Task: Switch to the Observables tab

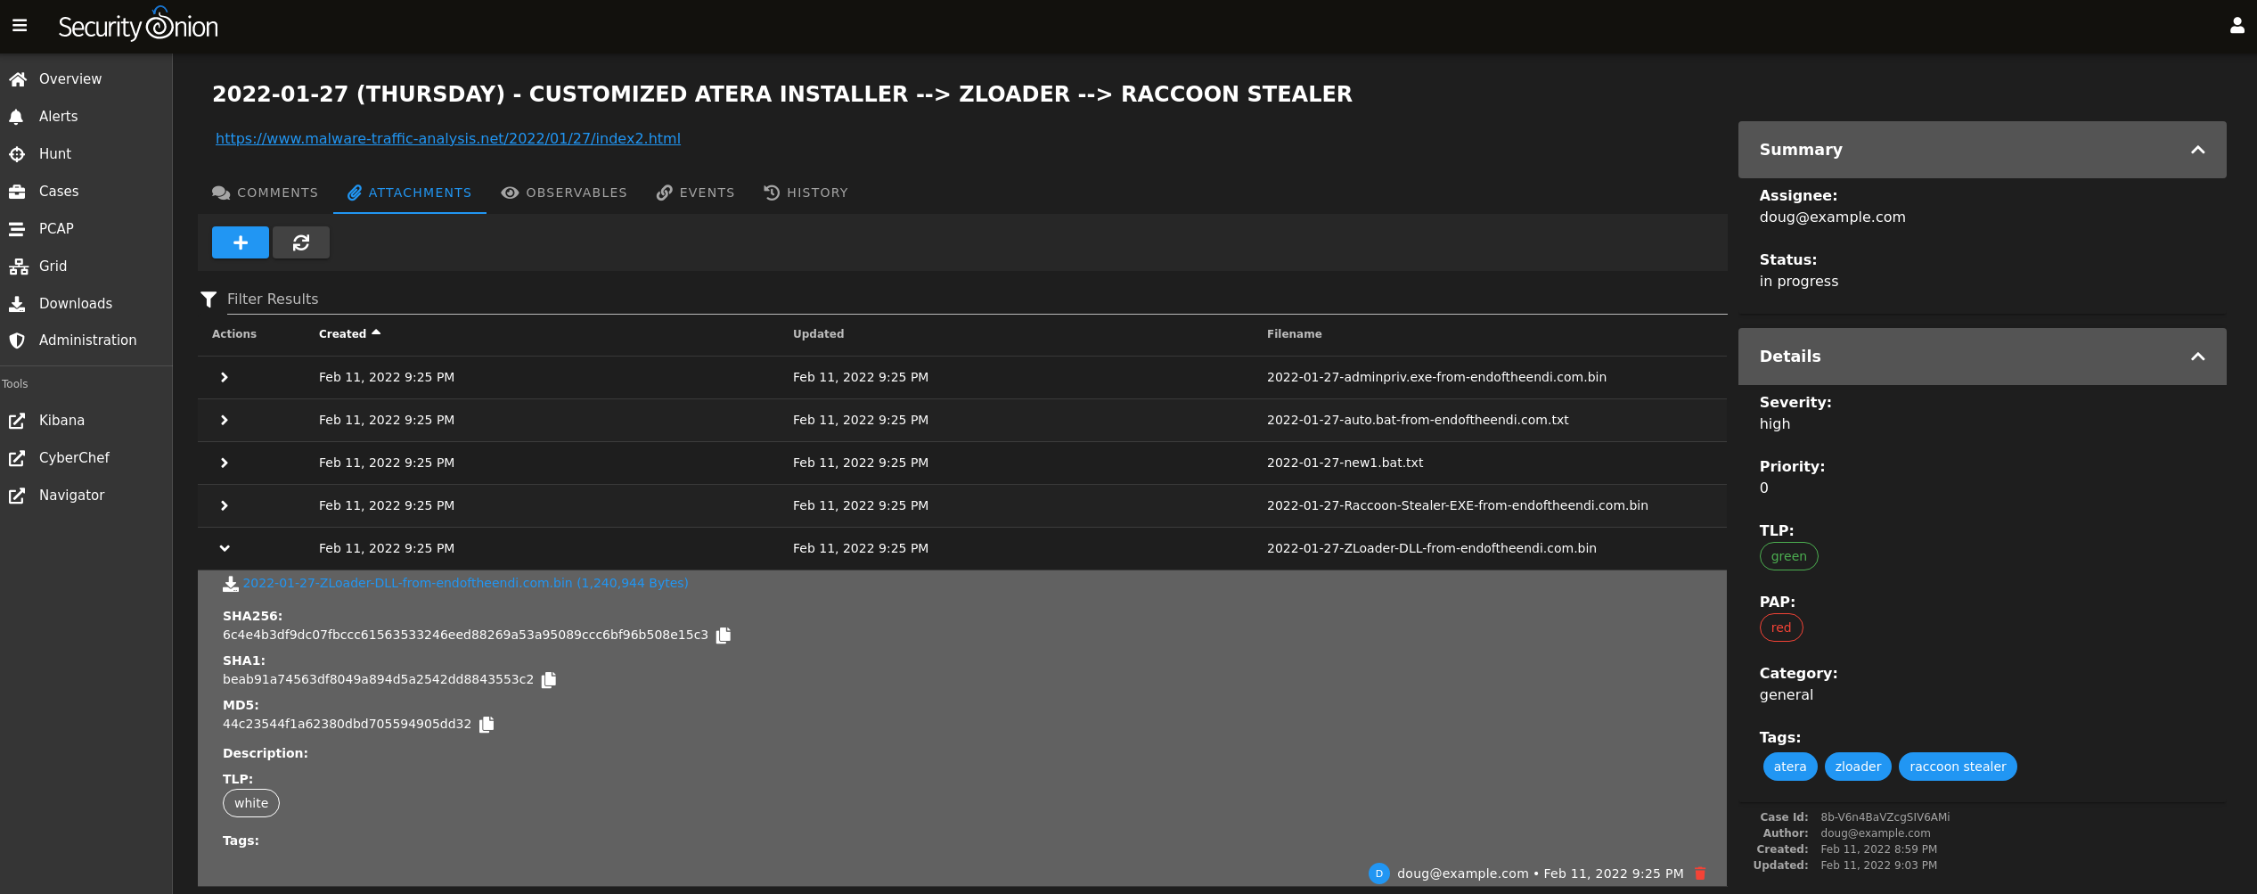Action: click(x=564, y=193)
